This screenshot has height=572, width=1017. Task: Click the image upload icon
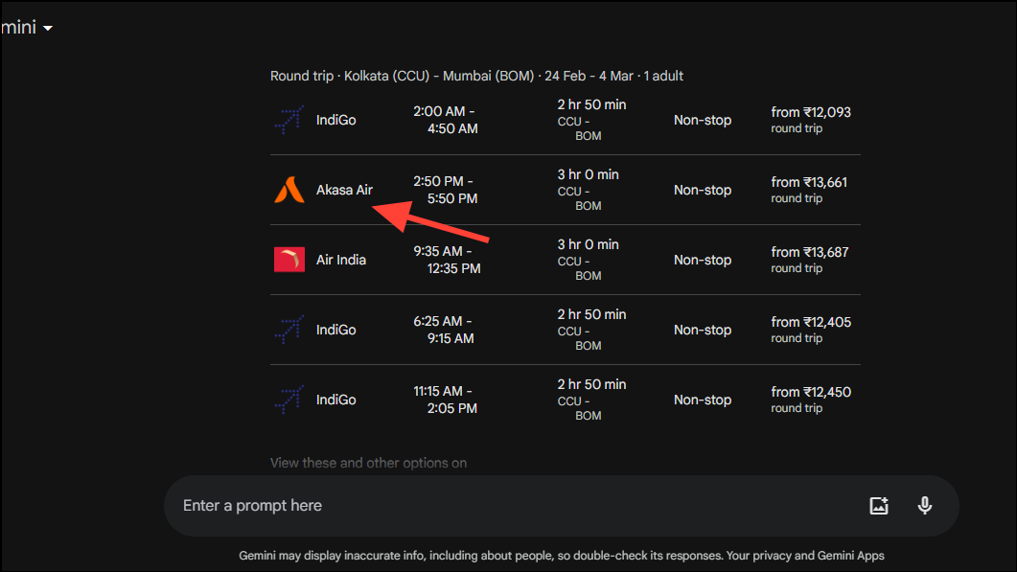click(x=879, y=506)
